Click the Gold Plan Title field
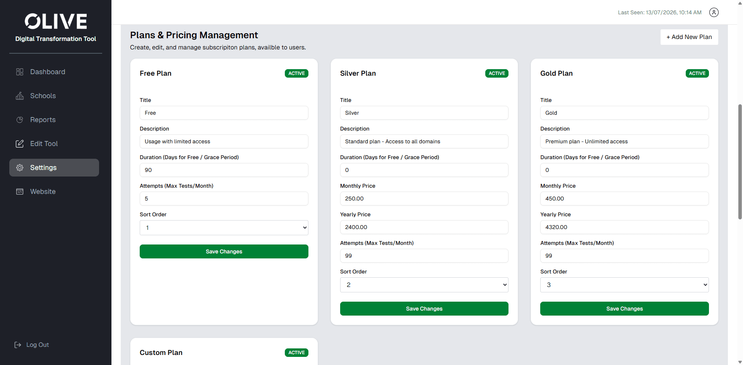The height and width of the screenshot is (365, 743). tap(625, 113)
